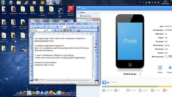The image size is (172, 97).
Task: Expand the undo history dropdown arrow
Action: click(50, 27)
